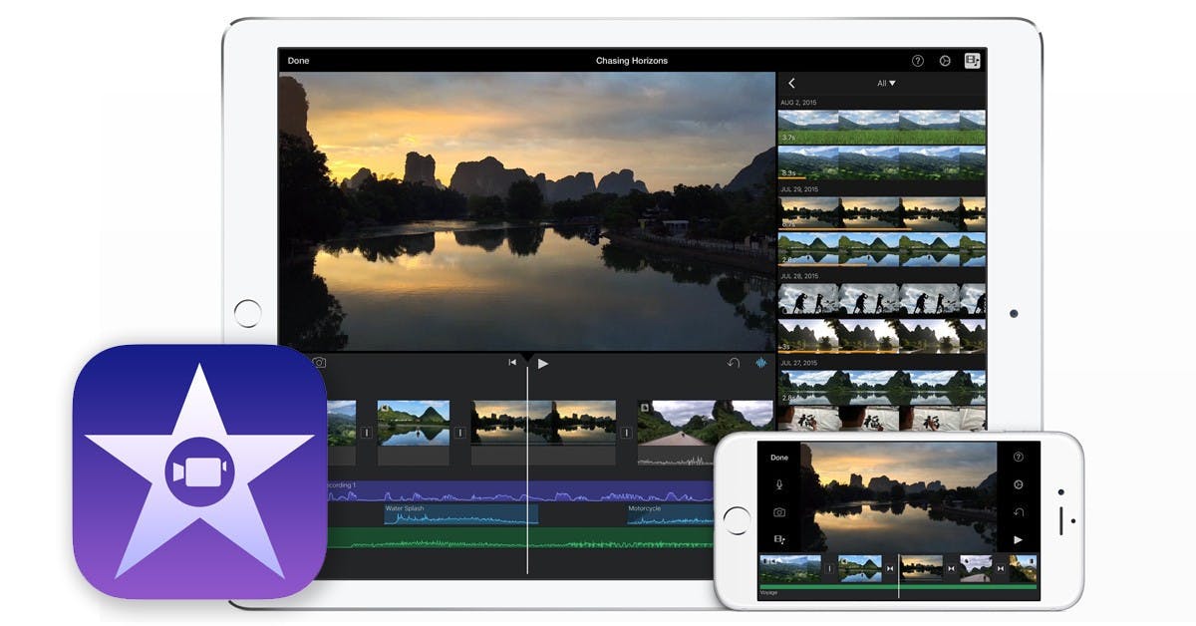Undo the last edit on iPad
Screen dimensions: 1196x626
coord(734,363)
